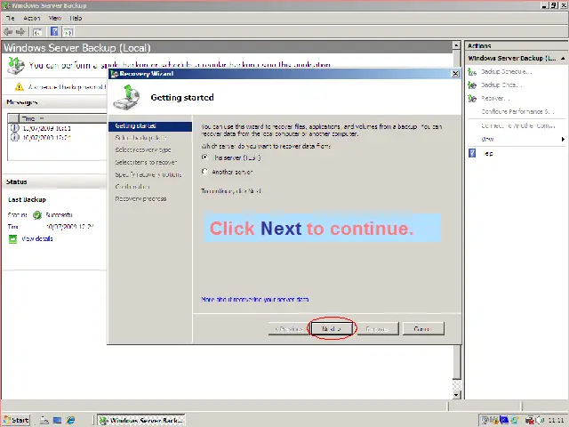Select 'Another server' radio button
The image size is (569, 427).
[x=205, y=172]
